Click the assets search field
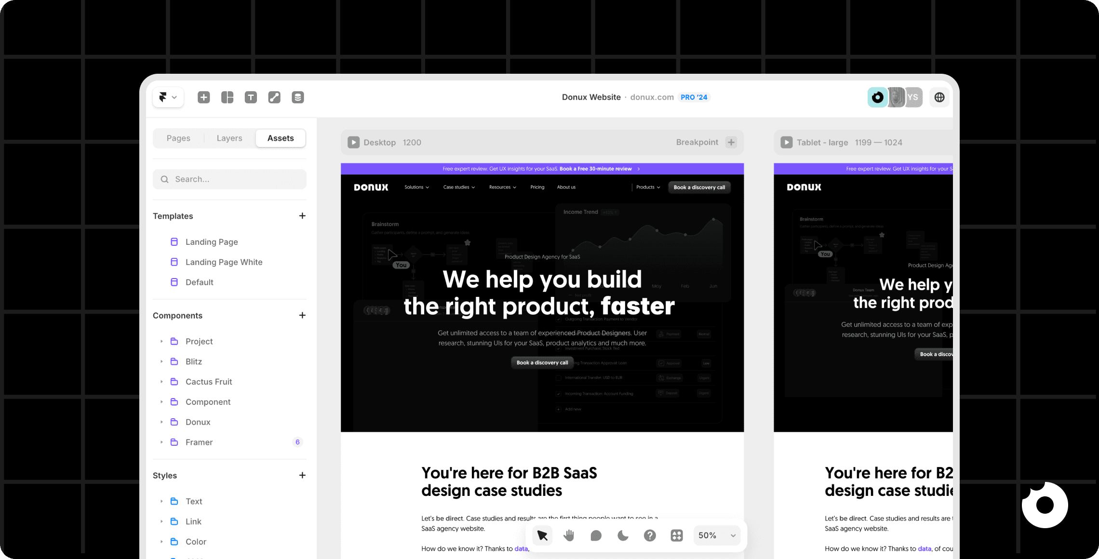 229,179
